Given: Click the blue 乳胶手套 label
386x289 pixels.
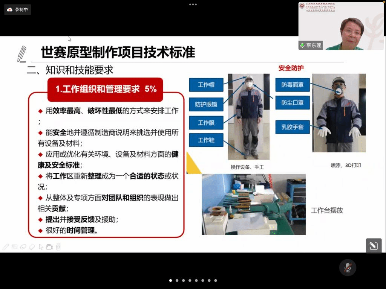Looking at the screenshot, I should [293, 127].
